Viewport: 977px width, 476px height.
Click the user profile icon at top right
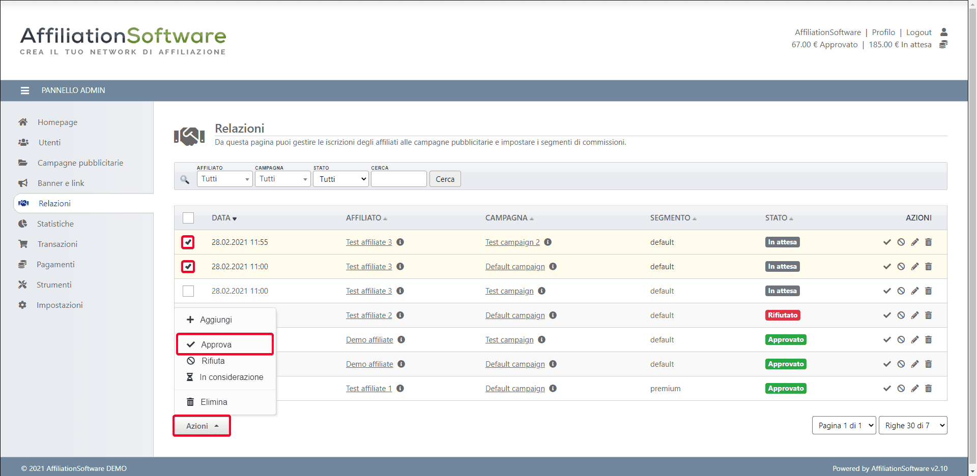(943, 32)
